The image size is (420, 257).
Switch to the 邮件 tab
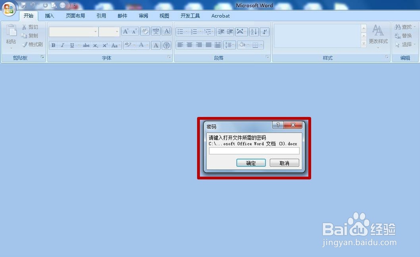pos(122,16)
